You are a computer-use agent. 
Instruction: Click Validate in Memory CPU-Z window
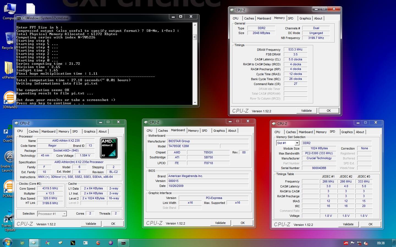coord(306,111)
